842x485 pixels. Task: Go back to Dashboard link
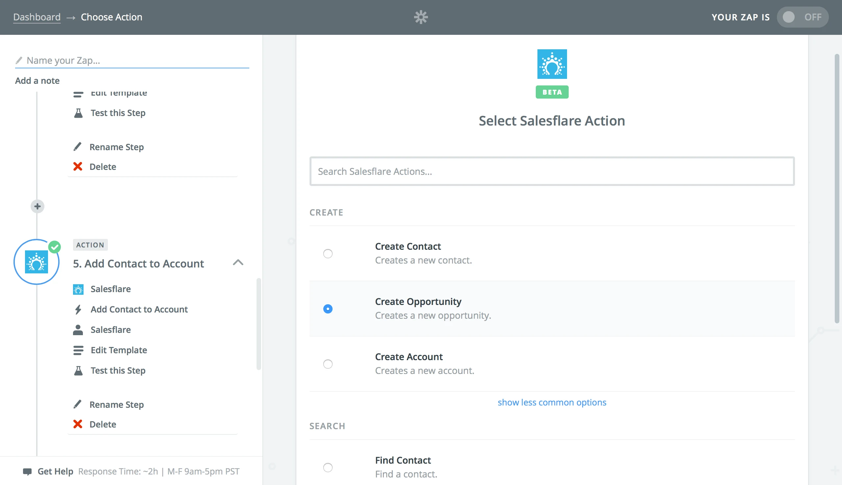37,17
